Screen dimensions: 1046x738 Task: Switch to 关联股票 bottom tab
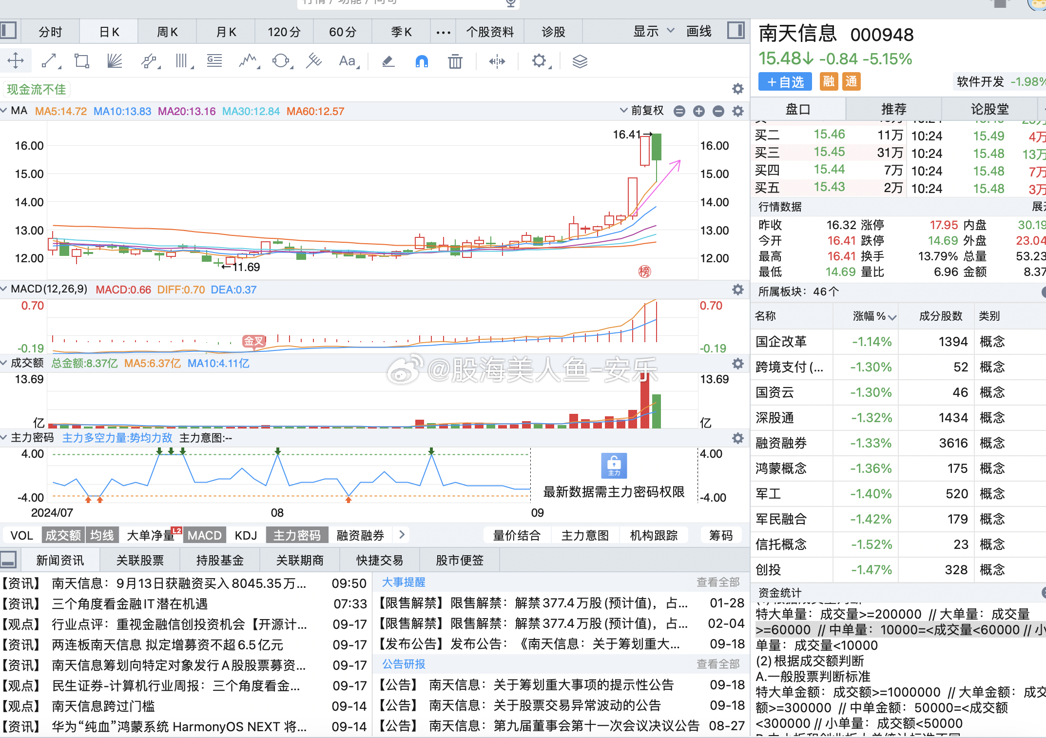pyautogui.click(x=140, y=560)
